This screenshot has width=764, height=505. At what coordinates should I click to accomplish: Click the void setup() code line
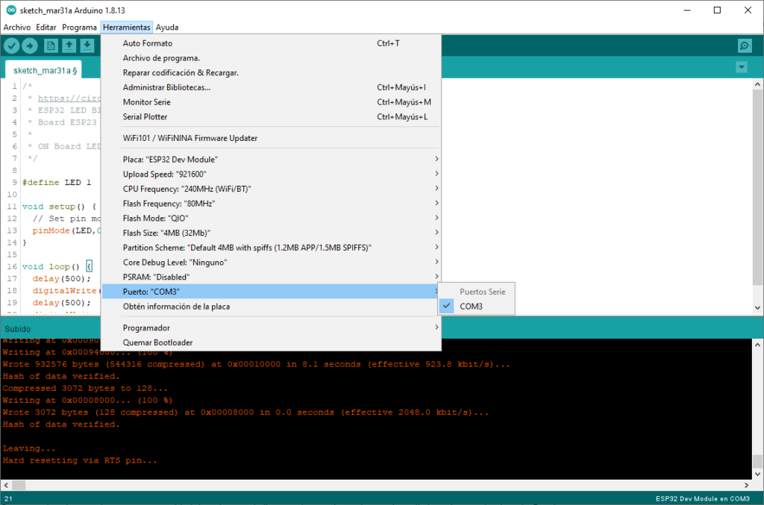59,207
